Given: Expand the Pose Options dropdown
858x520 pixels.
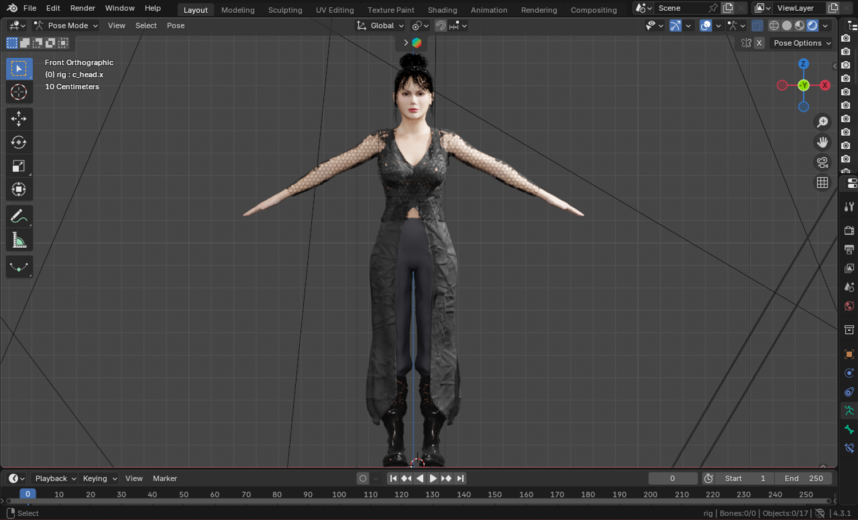Looking at the screenshot, I should click(x=802, y=43).
